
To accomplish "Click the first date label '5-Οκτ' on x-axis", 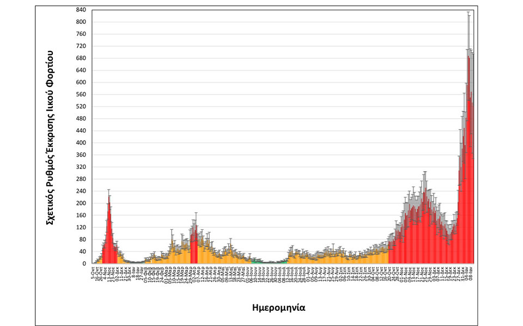I will 93,272.
